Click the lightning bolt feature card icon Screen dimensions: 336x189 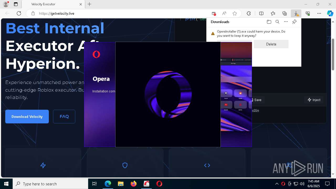pyautogui.click(x=43, y=165)
